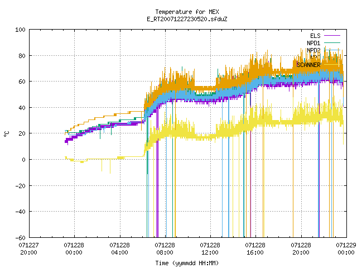This screenshot has height=268, width=357.
Task: Click the y-axis value "60"
Action: click(x=22, y=82)
